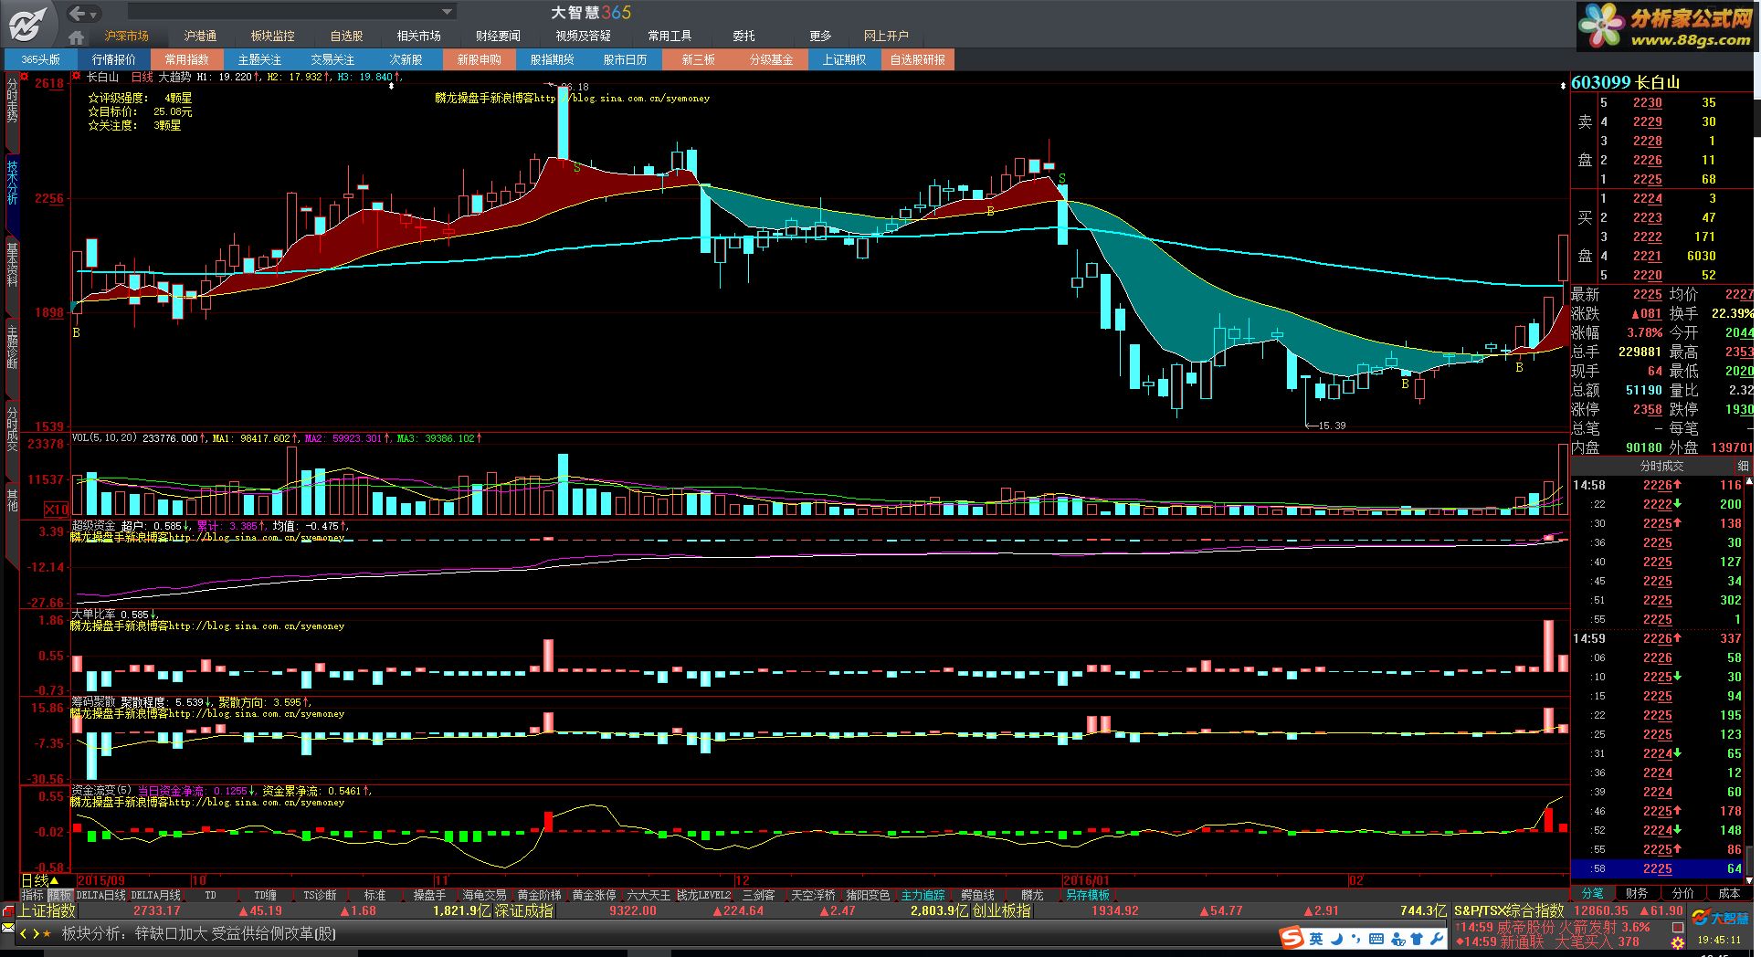The height and width of the screenshot is (957, 1761).
Task: Choose the 主力追踪 template
Action: (x=923, y=895)
